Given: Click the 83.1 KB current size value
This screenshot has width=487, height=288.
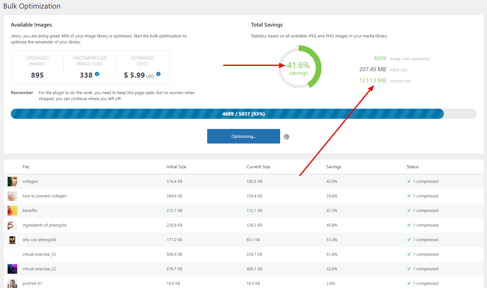Looking at the screenshot, I should coord(253,240).
